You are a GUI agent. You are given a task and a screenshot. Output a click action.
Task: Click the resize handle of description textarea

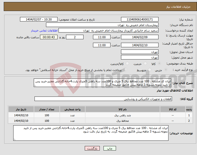pos(35,86)
